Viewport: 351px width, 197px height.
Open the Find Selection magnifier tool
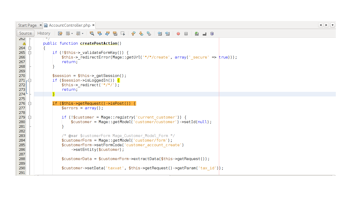tap(92, 33)
